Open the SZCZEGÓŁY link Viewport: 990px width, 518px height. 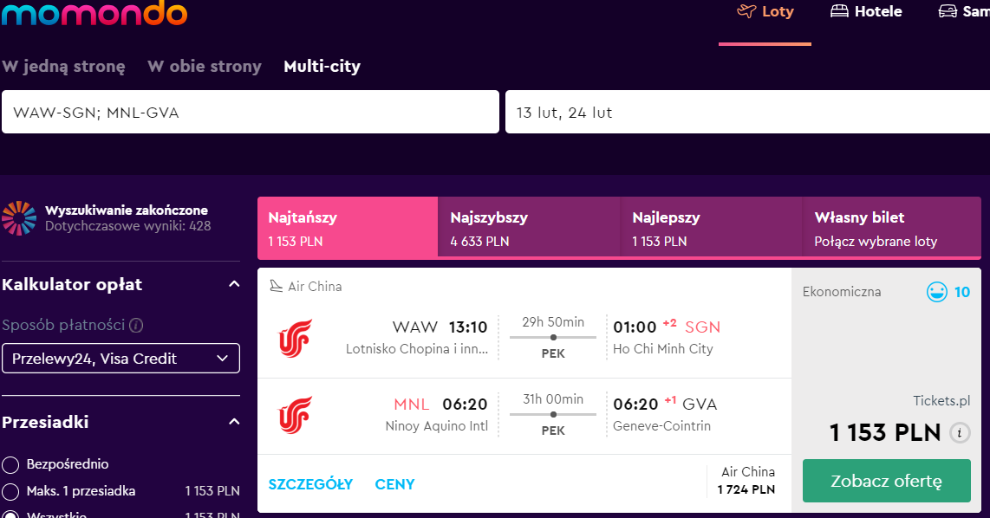(x=310, y=484)
